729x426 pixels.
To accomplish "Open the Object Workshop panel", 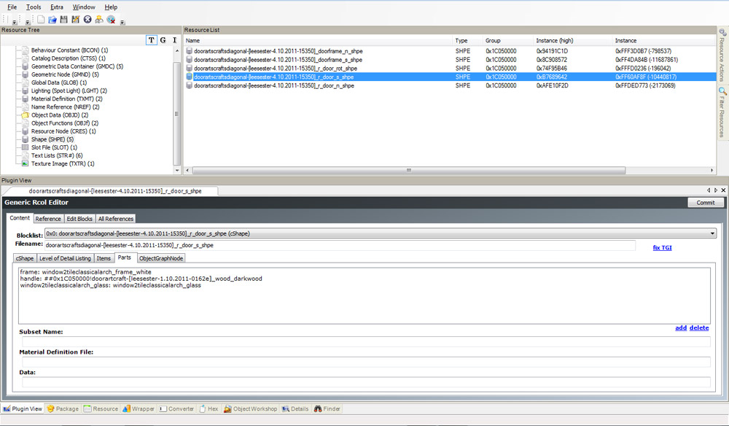I will coord(250,409).
